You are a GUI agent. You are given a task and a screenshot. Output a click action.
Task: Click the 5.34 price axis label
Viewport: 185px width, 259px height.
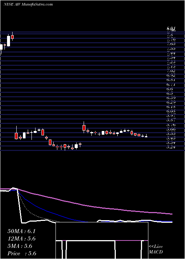point(171,143)
